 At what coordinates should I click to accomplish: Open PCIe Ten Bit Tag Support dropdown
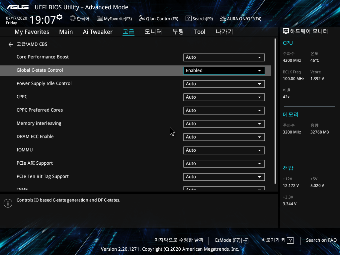coord(224,177)
